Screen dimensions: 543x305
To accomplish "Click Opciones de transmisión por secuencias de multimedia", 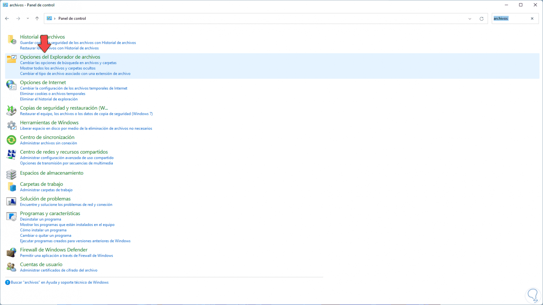I will point(66,163).
